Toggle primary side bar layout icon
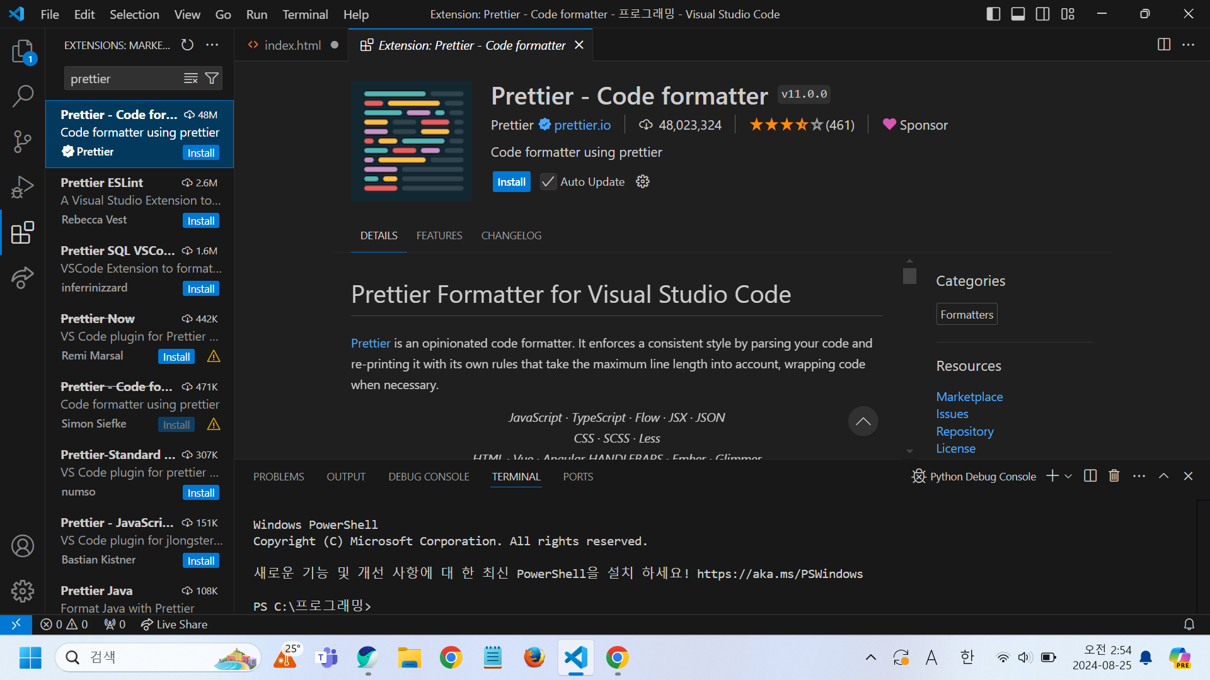 993,14
